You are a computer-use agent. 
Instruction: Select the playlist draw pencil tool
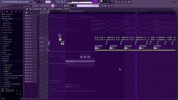[30, 9]
